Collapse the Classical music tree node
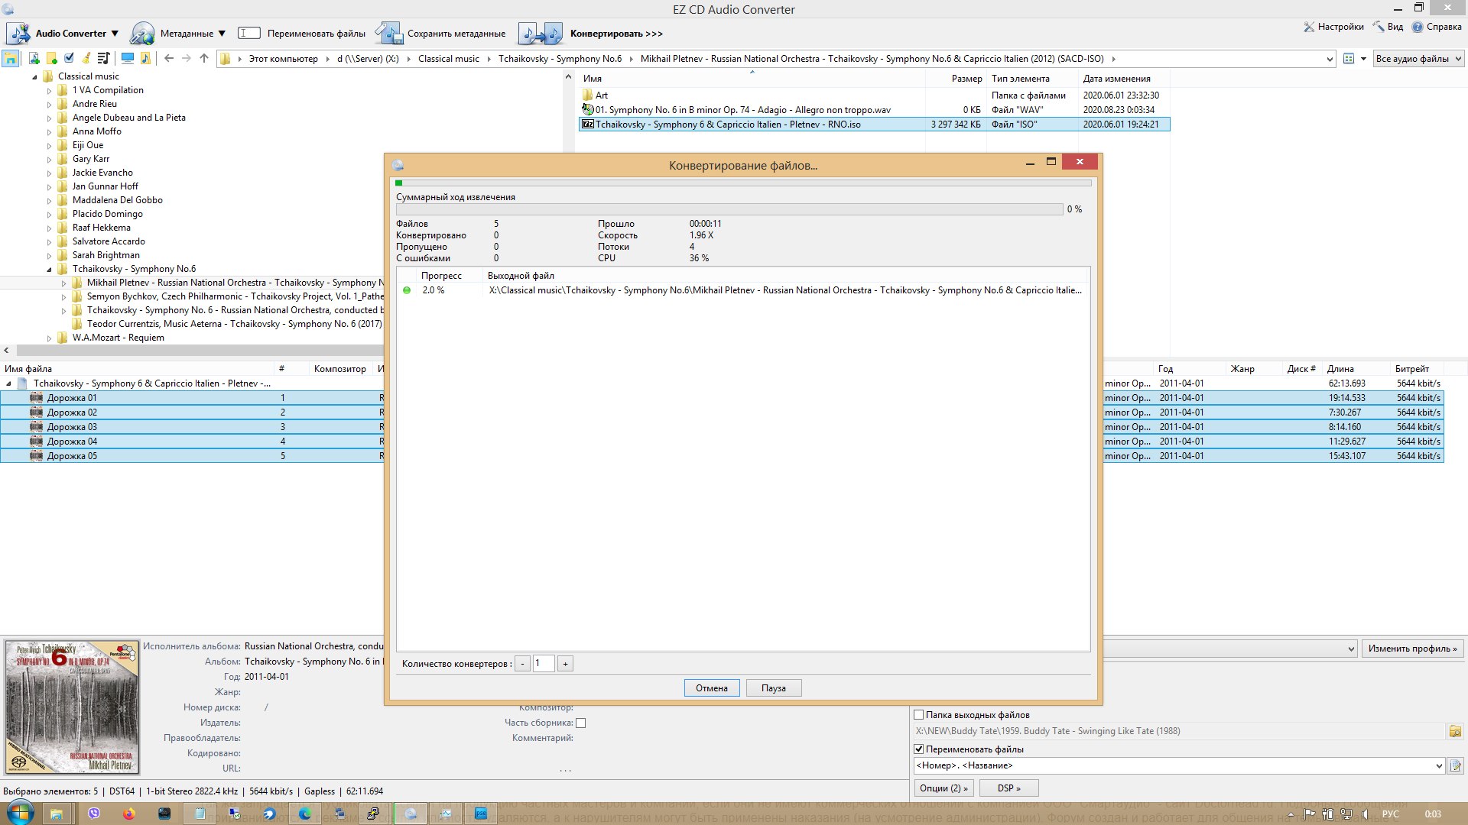The height and width of the screenshot is (825, 1468). click(x=34, y=76)
